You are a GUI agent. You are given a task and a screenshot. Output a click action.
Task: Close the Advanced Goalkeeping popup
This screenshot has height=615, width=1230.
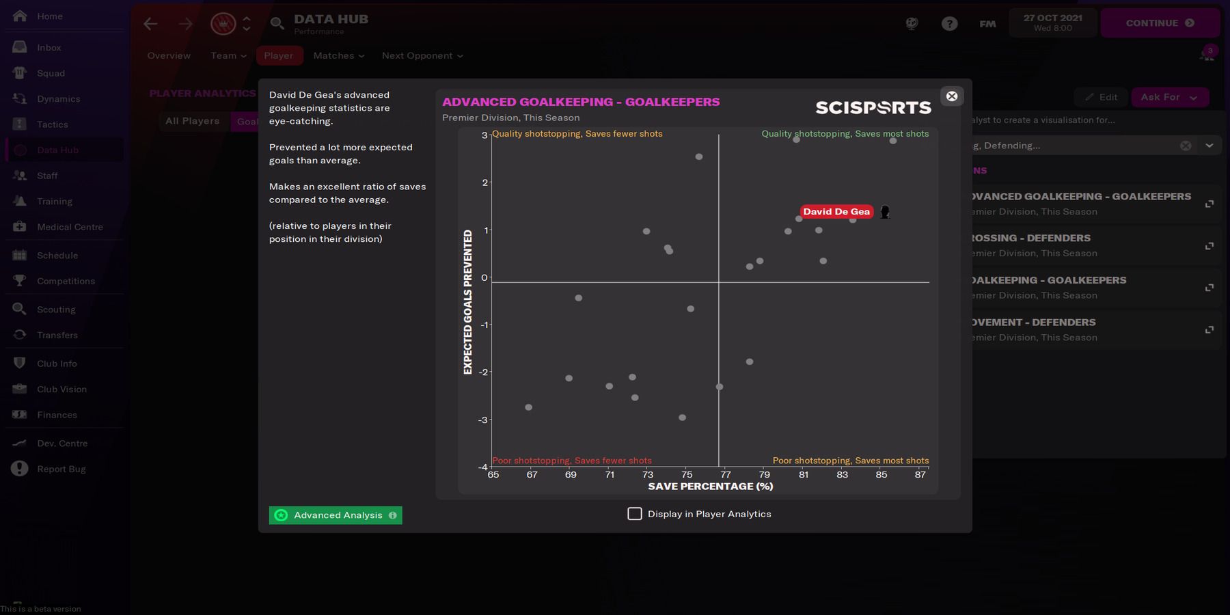[x=952, y=96]
